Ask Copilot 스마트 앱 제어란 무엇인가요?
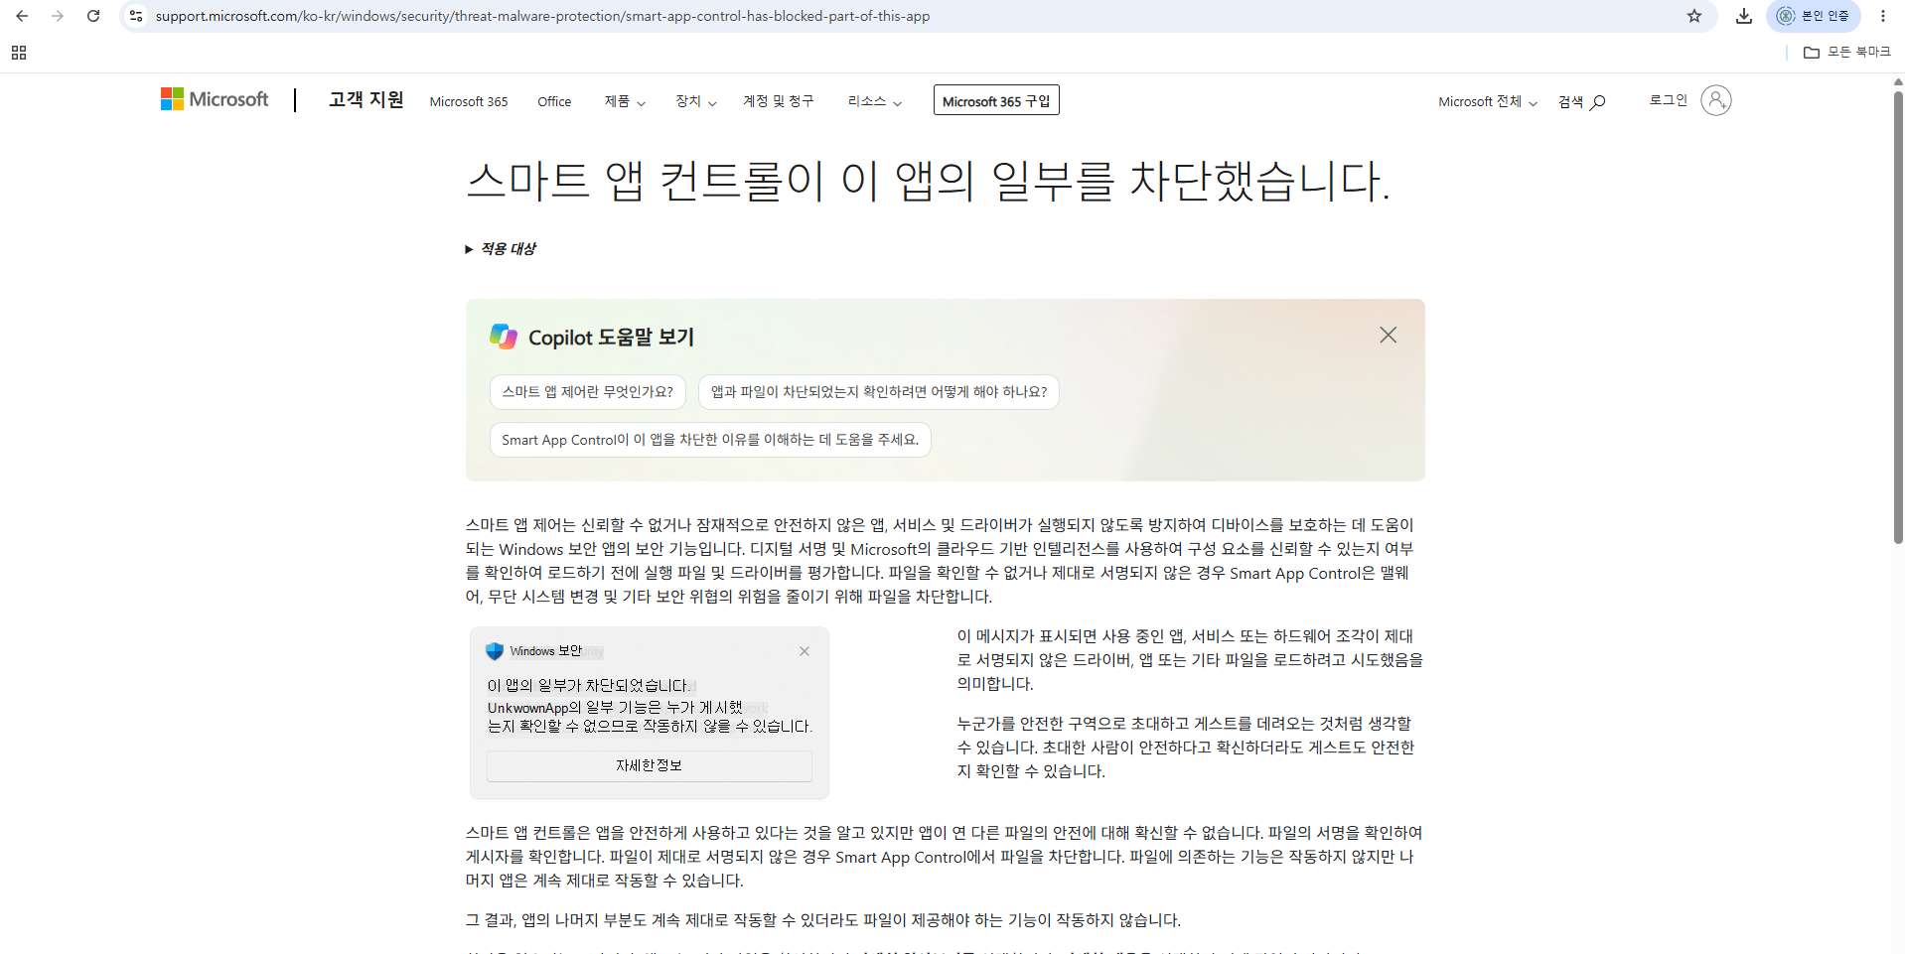This screenshot has height=954, width=1905. [588, 392]
